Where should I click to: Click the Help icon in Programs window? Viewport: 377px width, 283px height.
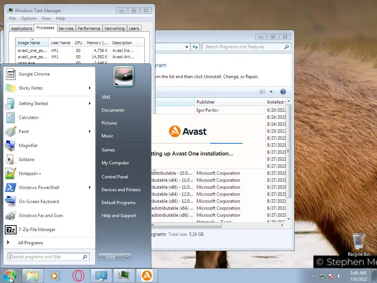[x=283, y=92]
